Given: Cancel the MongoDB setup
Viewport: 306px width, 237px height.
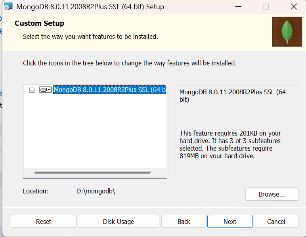Looking at the screenshot, I should pos(276,222).
